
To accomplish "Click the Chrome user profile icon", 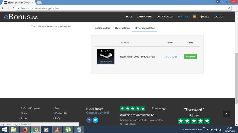I will 218,1.
